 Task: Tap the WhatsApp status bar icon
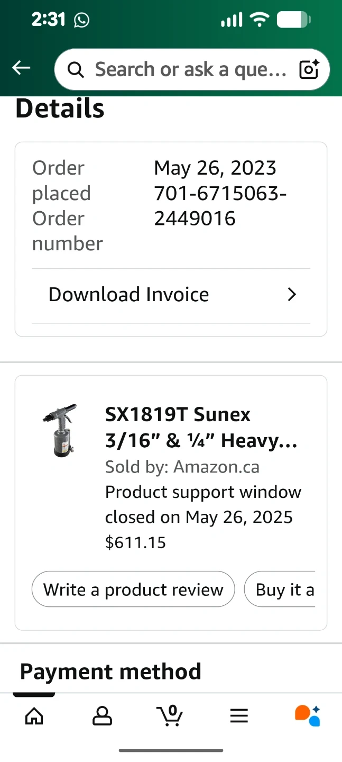click(82, 21)
